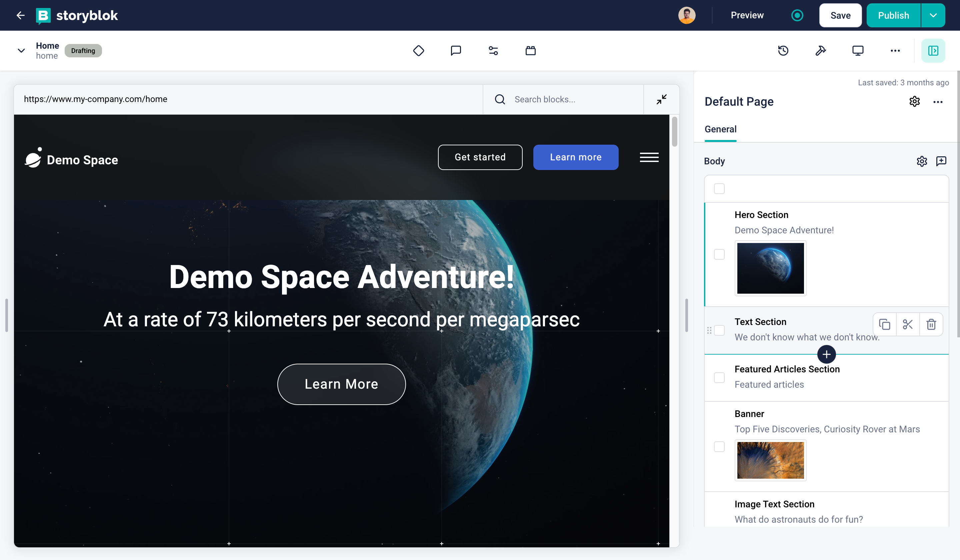Click the Demo Space Adventure! heading
The height and width of the screenshot is (560, 960).
pos(341,277)
